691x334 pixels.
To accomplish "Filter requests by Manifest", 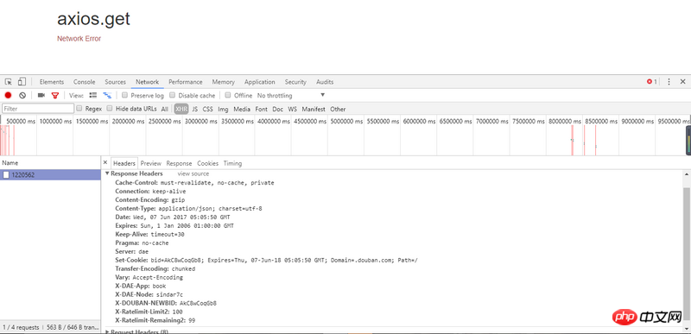I will tap(314, 109).
